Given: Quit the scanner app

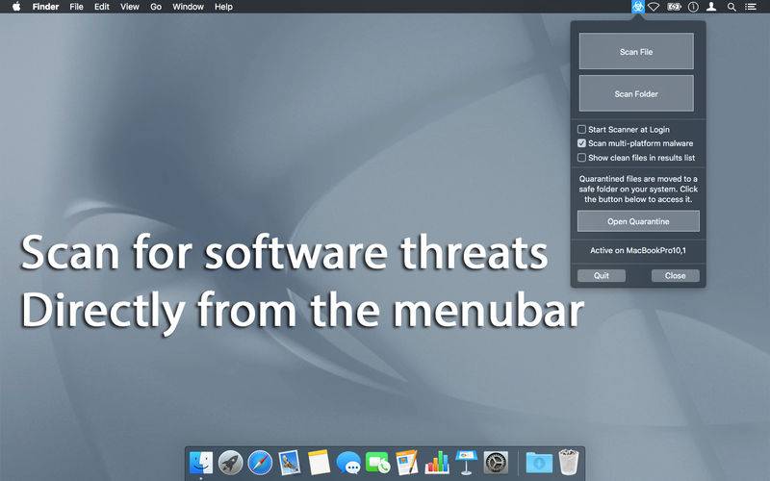Looking at the screenshot, I should [x=602, y=275].
